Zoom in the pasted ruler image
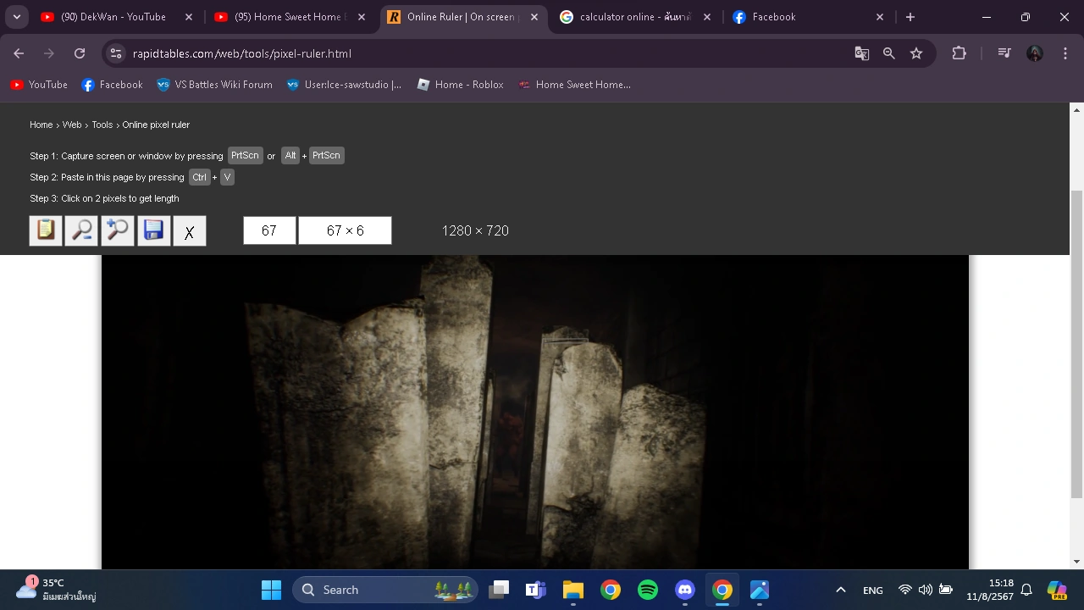 click(118, 230)
